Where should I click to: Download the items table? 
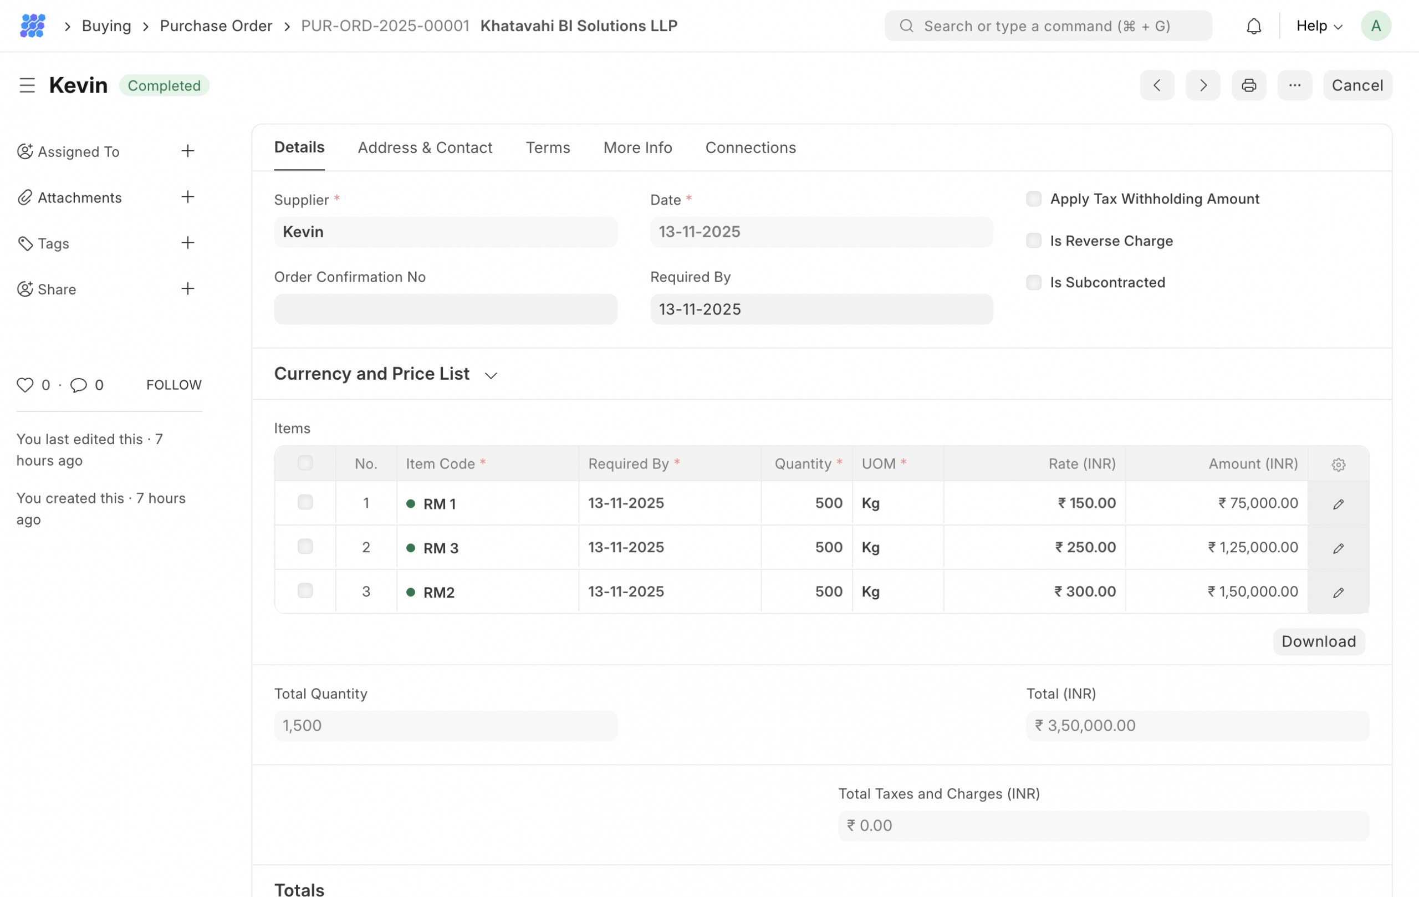(x=1318, y=641)
